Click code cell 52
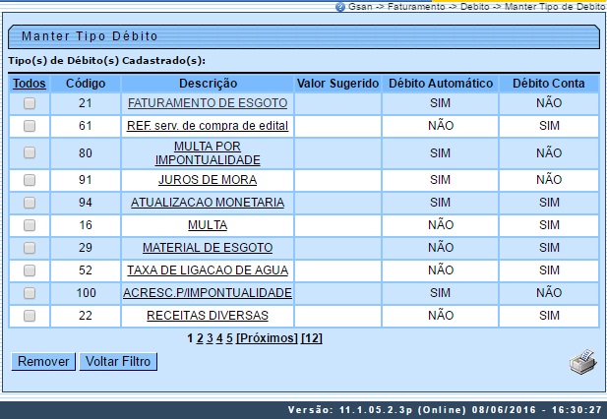 pos(86,270)
